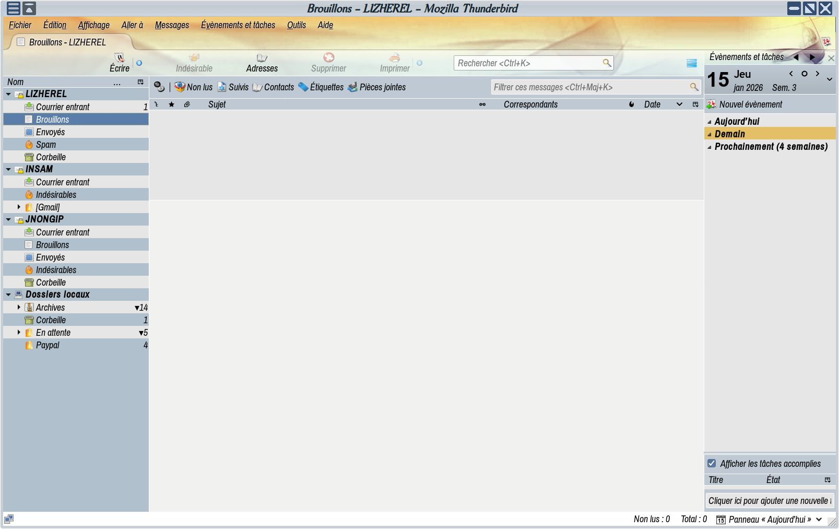
Task: Toggle the Pièces jointes quick filter
Action: tap(376, 87)
